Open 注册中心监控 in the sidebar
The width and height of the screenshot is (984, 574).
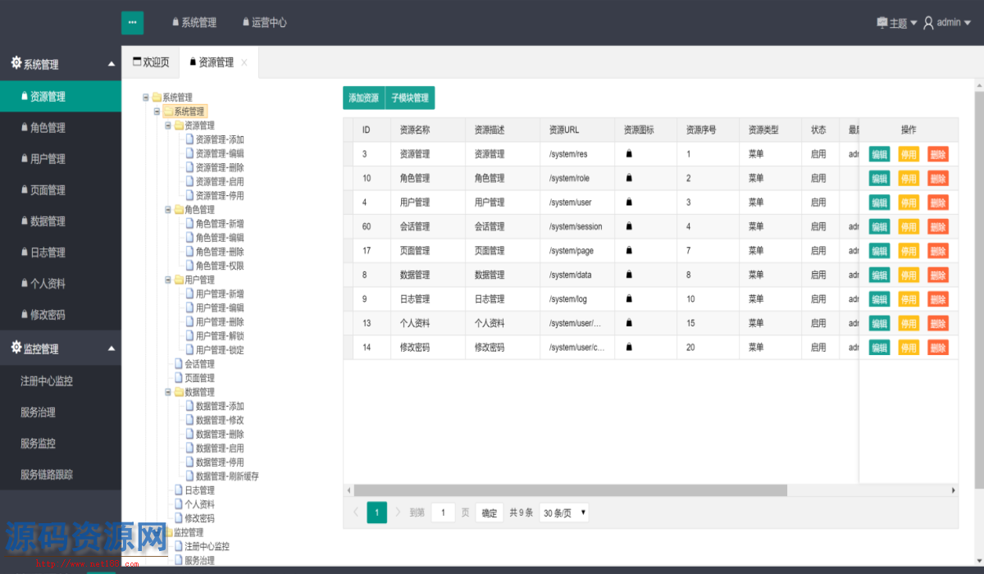click(x=61, y=380)
